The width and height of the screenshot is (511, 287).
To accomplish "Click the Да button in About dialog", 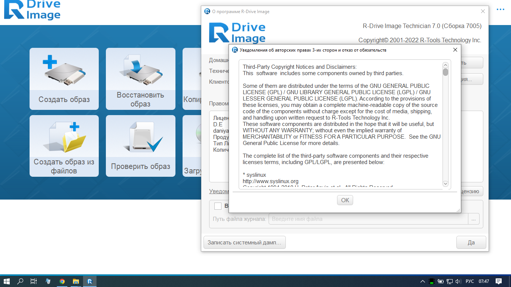I will [x=471, y=243].
